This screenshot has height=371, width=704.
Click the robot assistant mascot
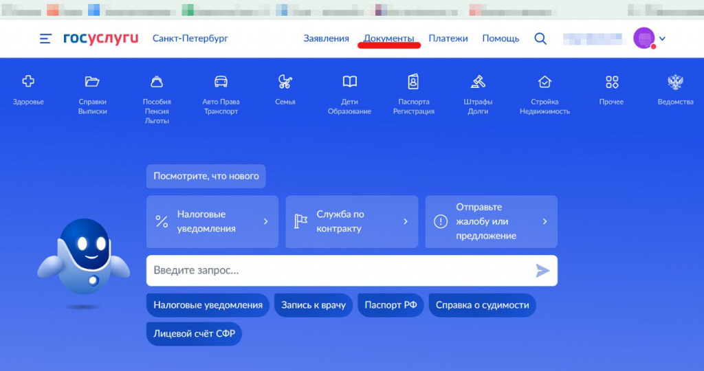83,258
